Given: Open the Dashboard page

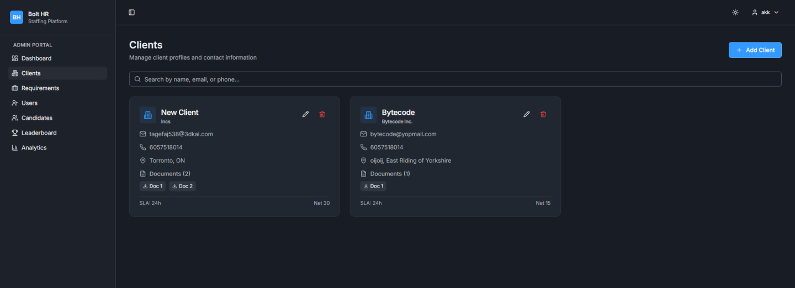Looking at the screenshot, I should [x=36, y=58].
